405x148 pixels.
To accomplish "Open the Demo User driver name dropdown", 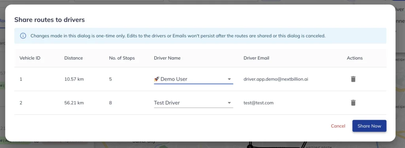I will pyautogui.click(x=193, y=79).
